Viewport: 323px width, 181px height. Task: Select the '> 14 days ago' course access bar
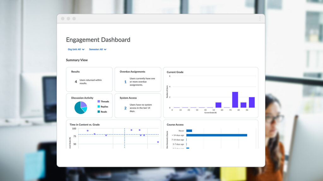(217, 135)
